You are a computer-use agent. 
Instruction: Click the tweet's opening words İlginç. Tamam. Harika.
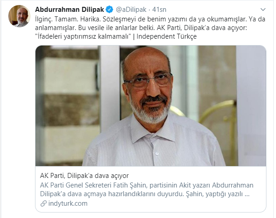[x=67, y=19]
